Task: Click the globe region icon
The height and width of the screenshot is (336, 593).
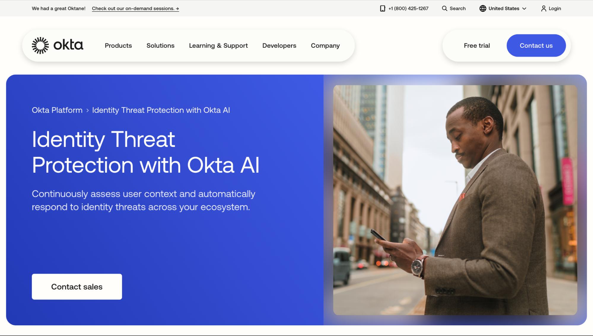Action: pyautogui.click(x=483, y=9)
